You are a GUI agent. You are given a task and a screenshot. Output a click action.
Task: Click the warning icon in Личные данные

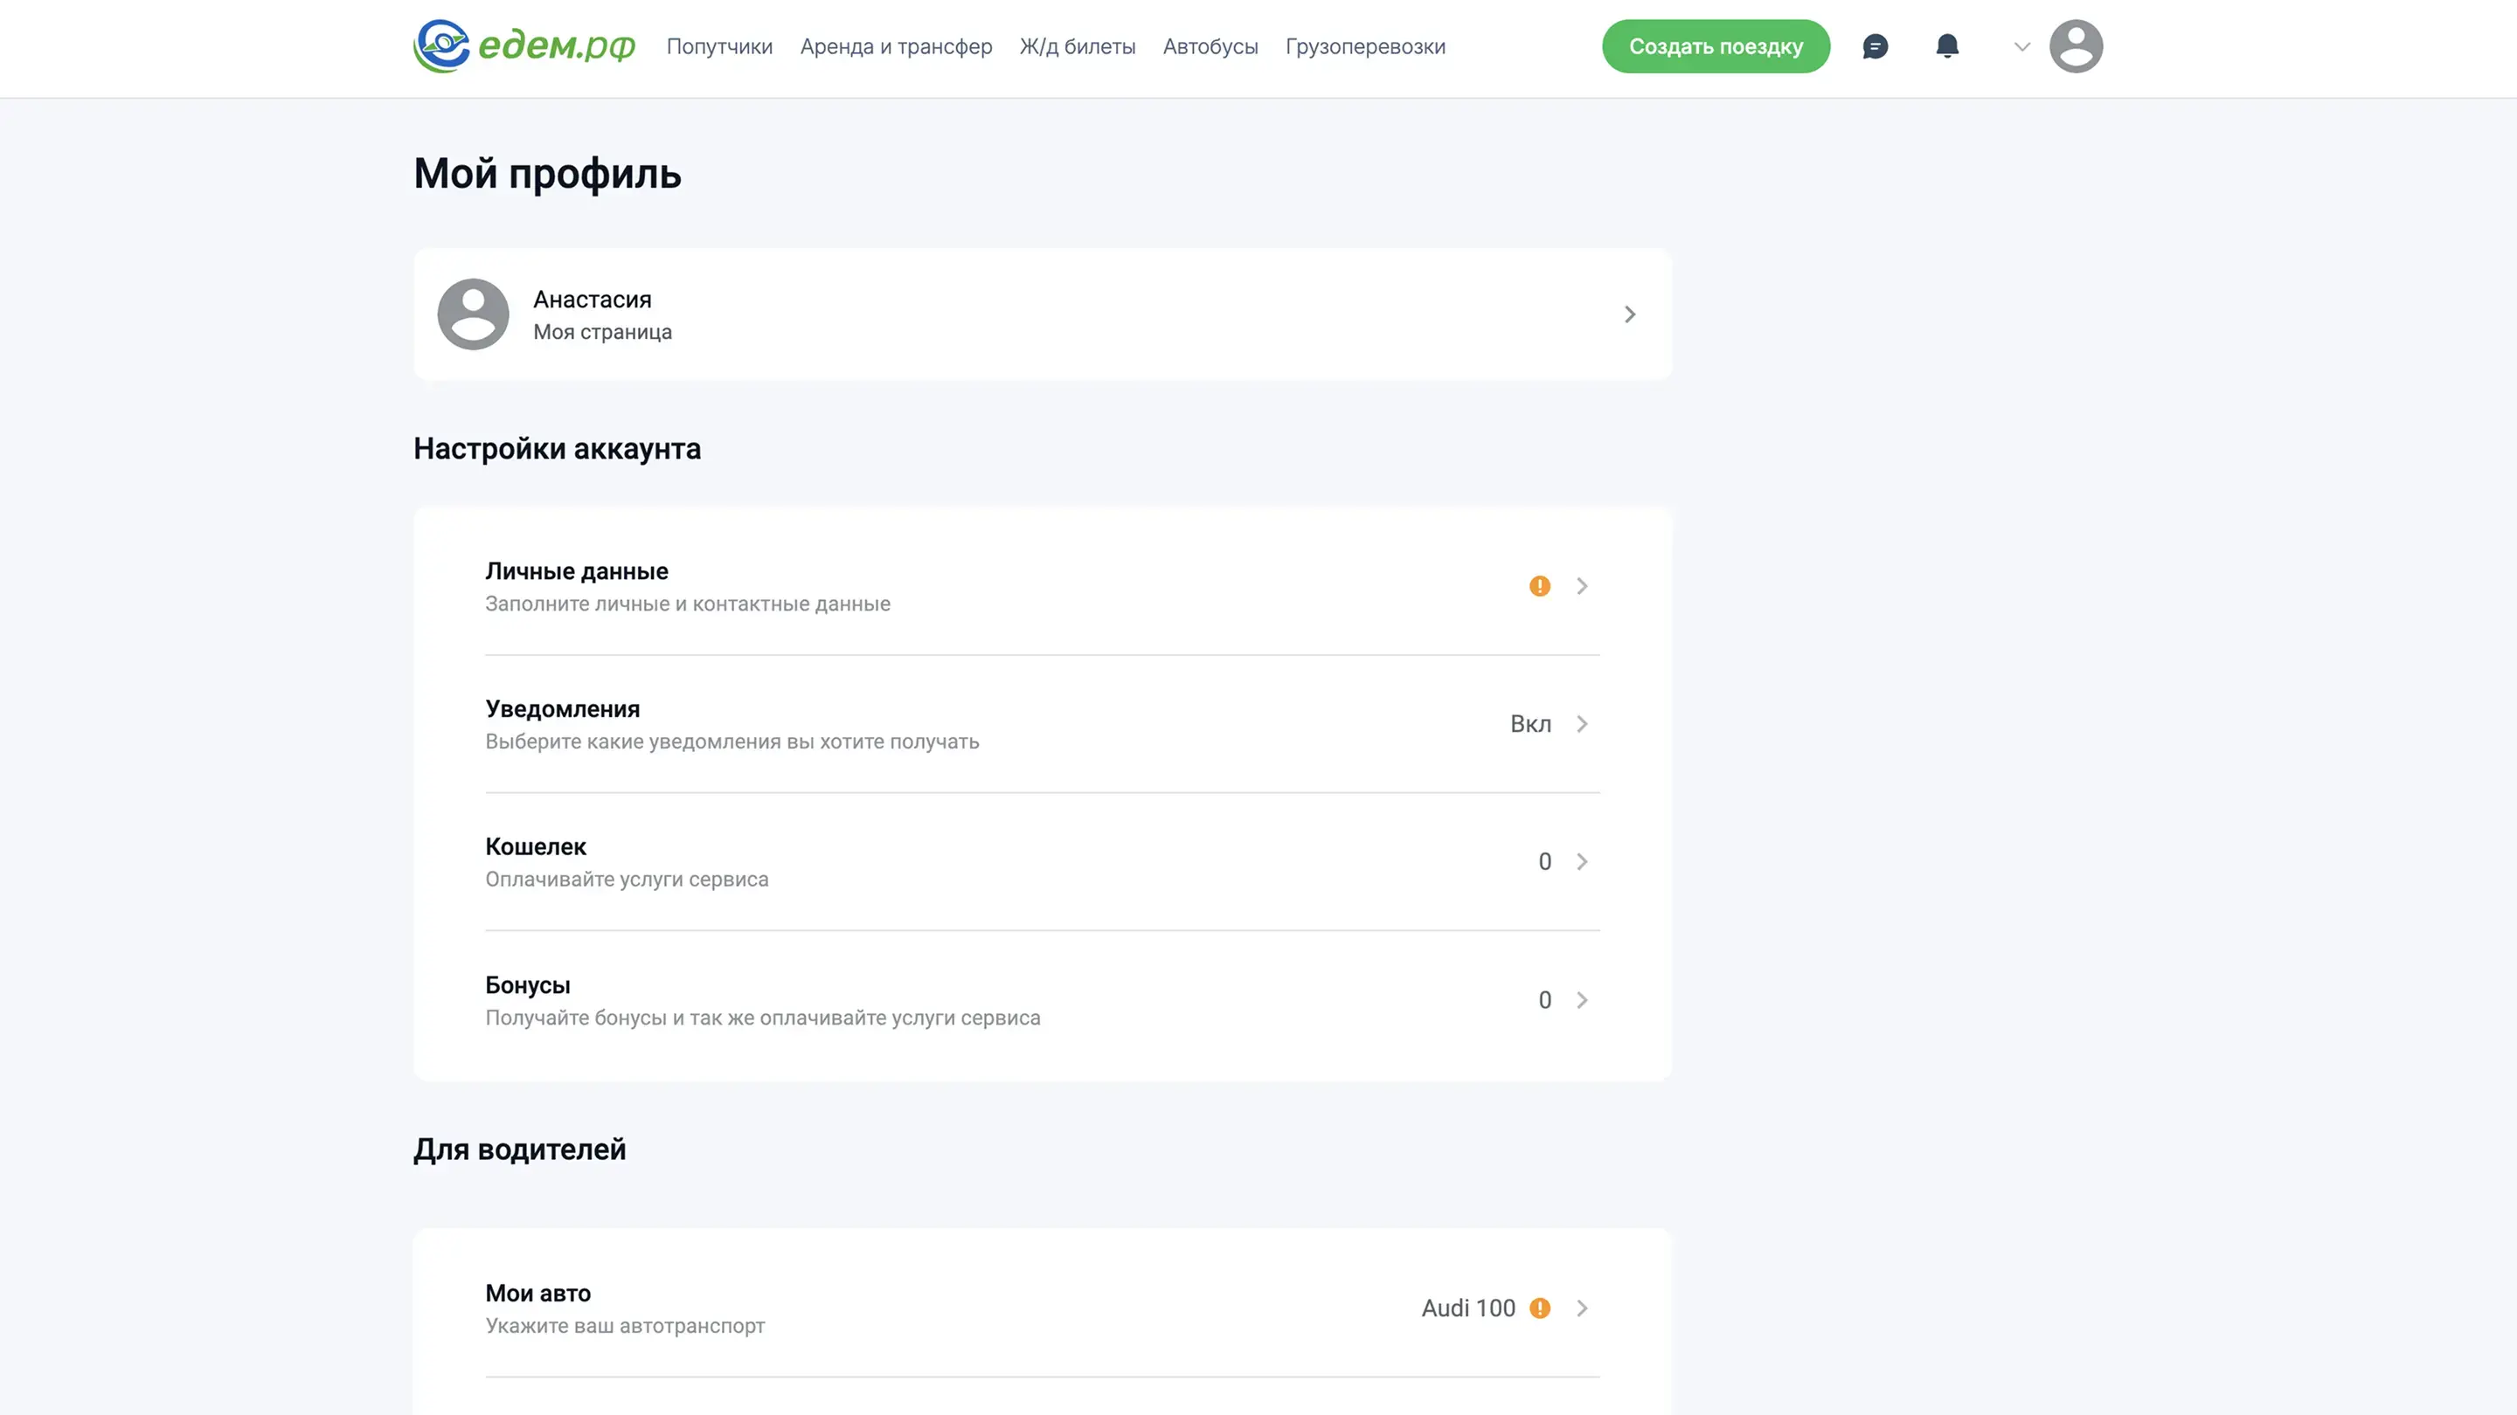(1539, 586)
